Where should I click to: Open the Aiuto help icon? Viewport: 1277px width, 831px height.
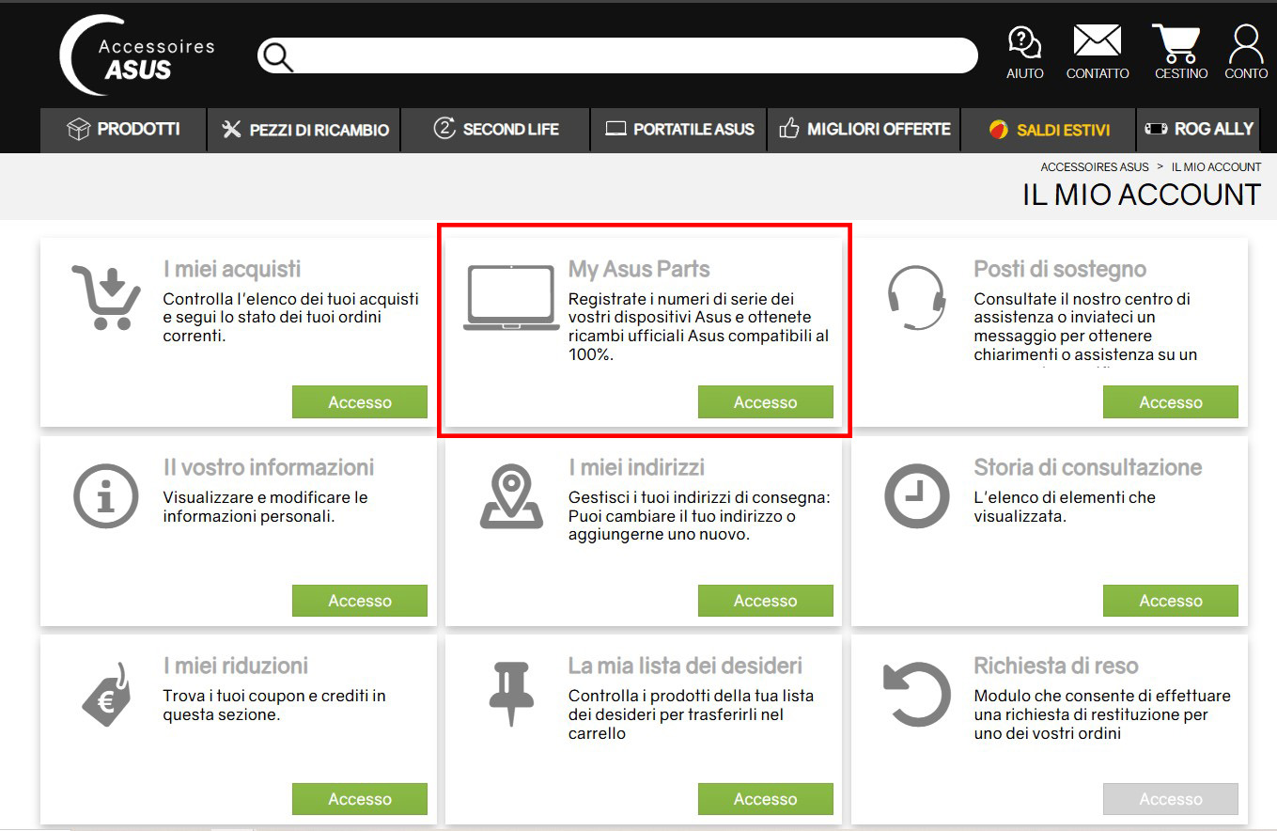click(1024, 53)
